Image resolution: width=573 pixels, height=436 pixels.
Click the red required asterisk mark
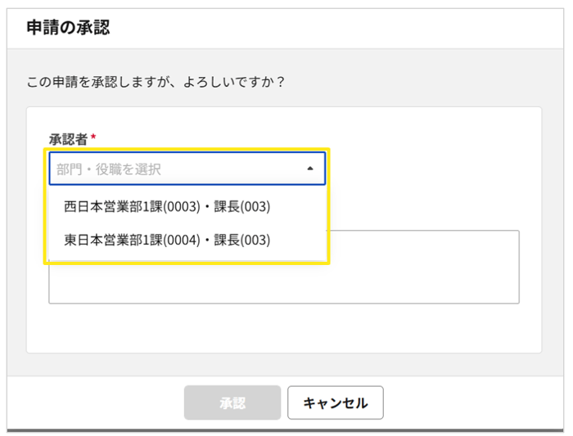(x=93, y=137)
